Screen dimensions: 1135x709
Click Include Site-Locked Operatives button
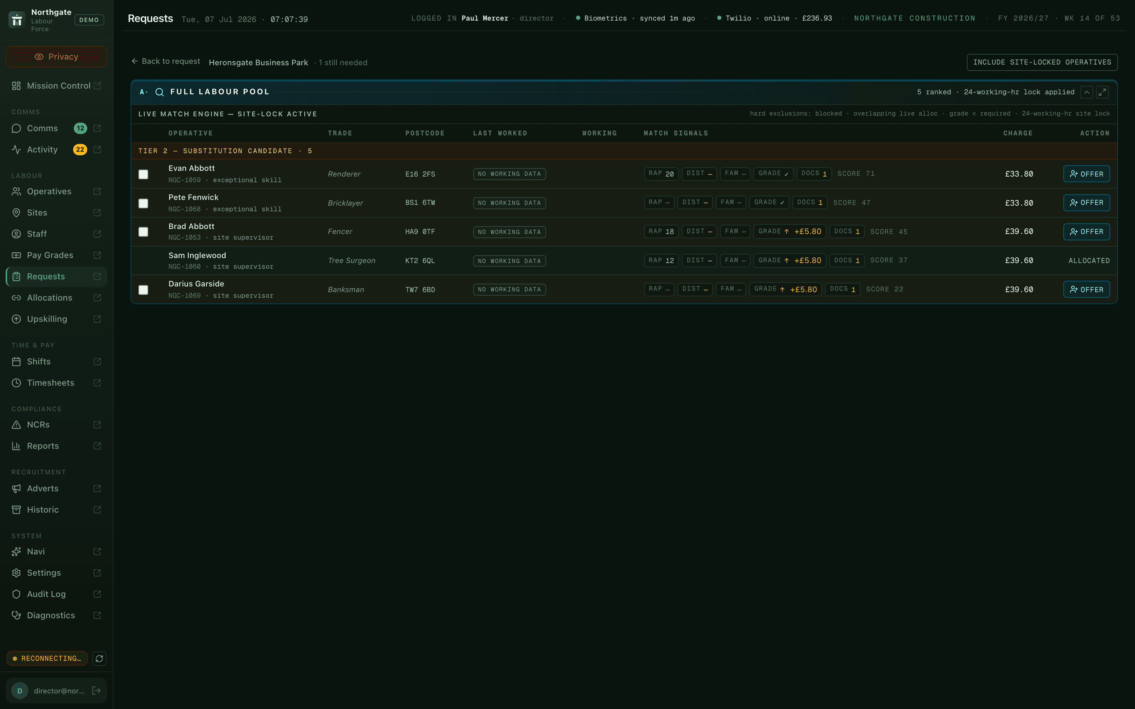point(1042,62)
